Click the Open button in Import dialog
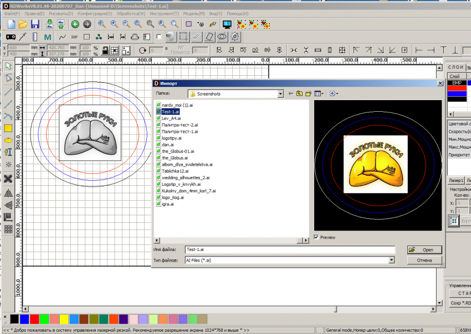This screenshot has height=334, width=471. tap(424, 250)
